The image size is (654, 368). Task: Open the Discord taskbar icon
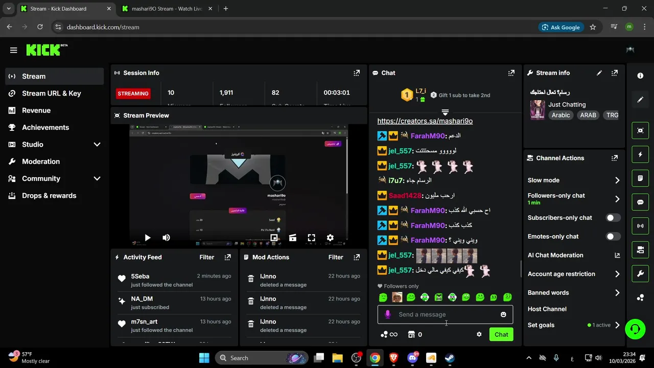(x=412, y=358)
